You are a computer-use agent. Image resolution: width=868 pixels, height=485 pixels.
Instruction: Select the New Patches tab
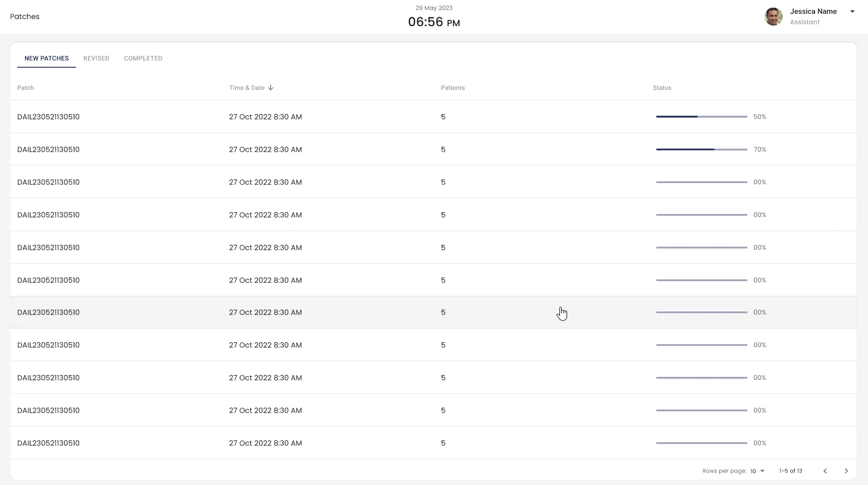[46, 58]
